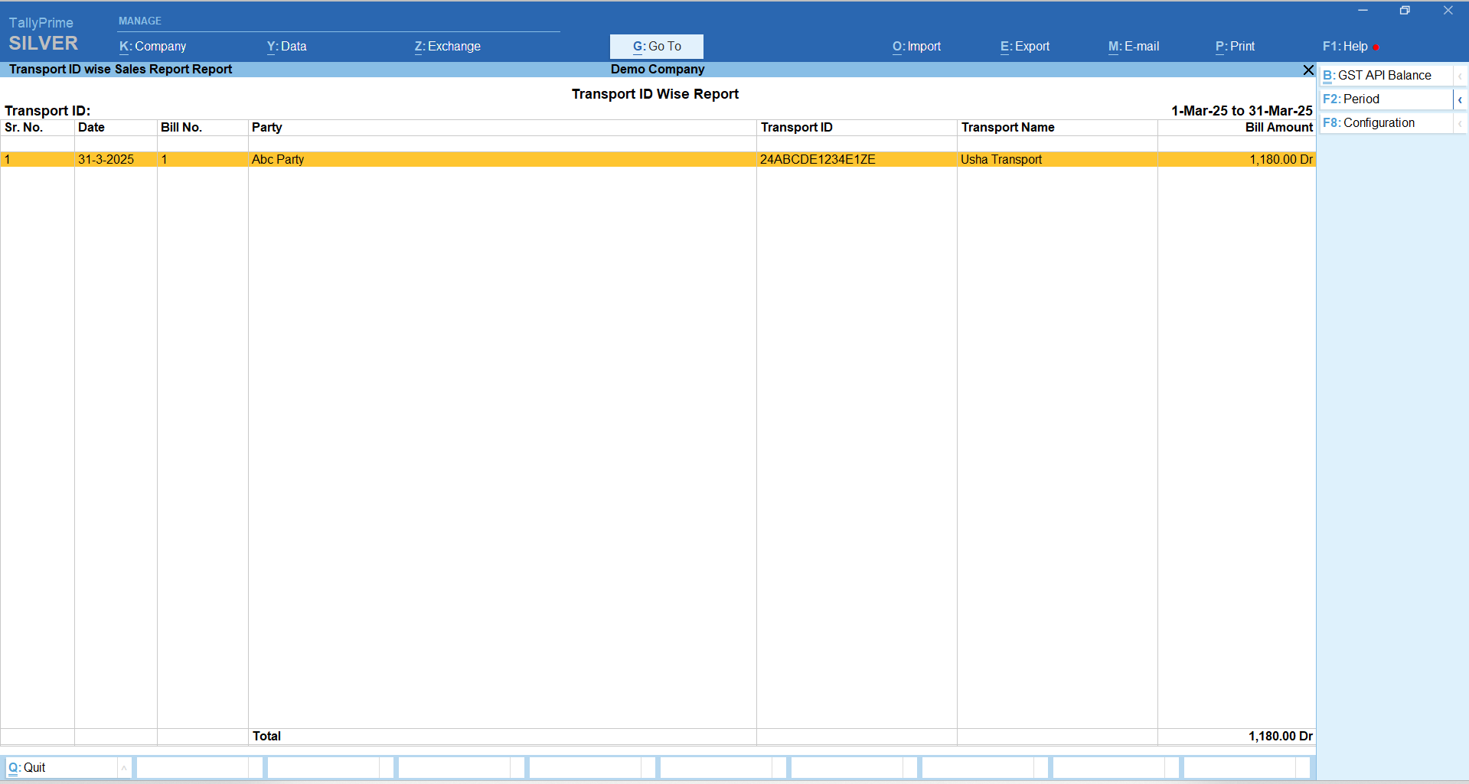Click the up caret next to Quit
This screenshot has height=784, width=1469.
[124, 768]
